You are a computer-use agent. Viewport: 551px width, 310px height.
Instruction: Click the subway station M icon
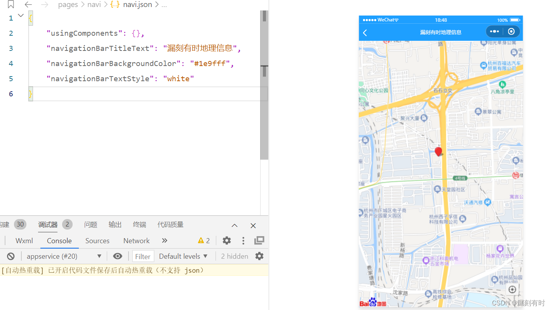pyautogui.click(x=516, y=175)
